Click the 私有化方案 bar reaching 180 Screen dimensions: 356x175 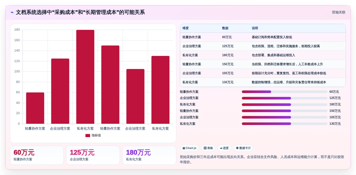(x=85, y=77)
